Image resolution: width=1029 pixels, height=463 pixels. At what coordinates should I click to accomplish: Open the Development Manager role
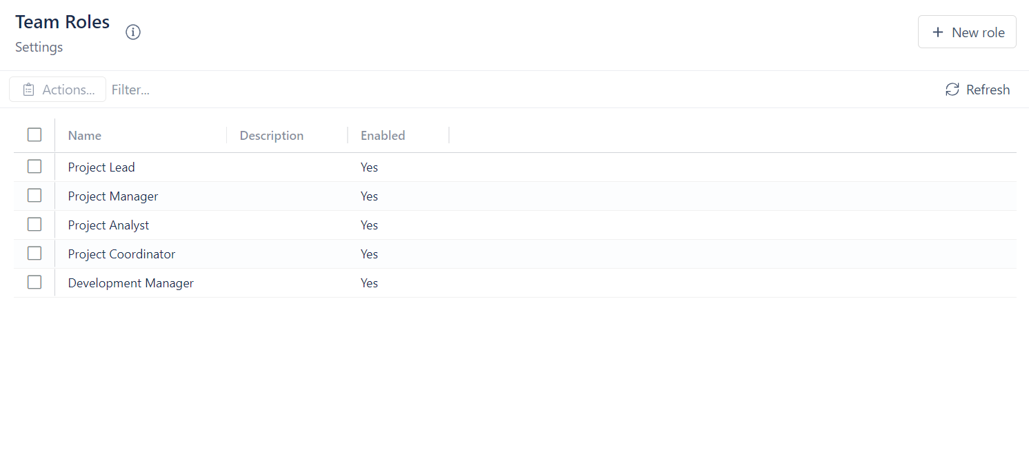point(130,283)
